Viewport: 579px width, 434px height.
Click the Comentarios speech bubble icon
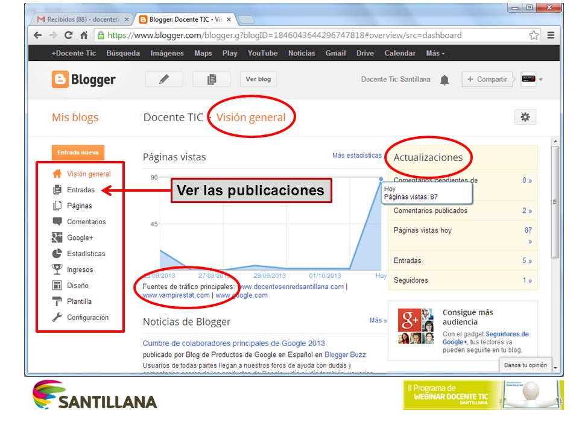coord(57,221)
